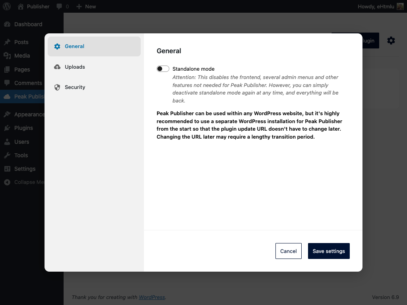Click the Media icon in sidebar
Screen dimensions: 407x305
[7, 56]
